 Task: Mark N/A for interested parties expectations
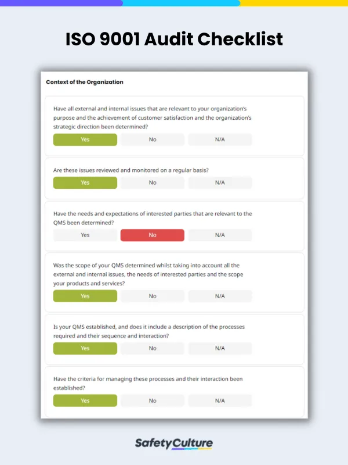[x=220, y=235]
